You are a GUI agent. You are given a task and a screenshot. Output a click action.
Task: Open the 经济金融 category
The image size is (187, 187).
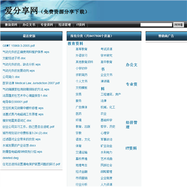(x=82, y=172)
